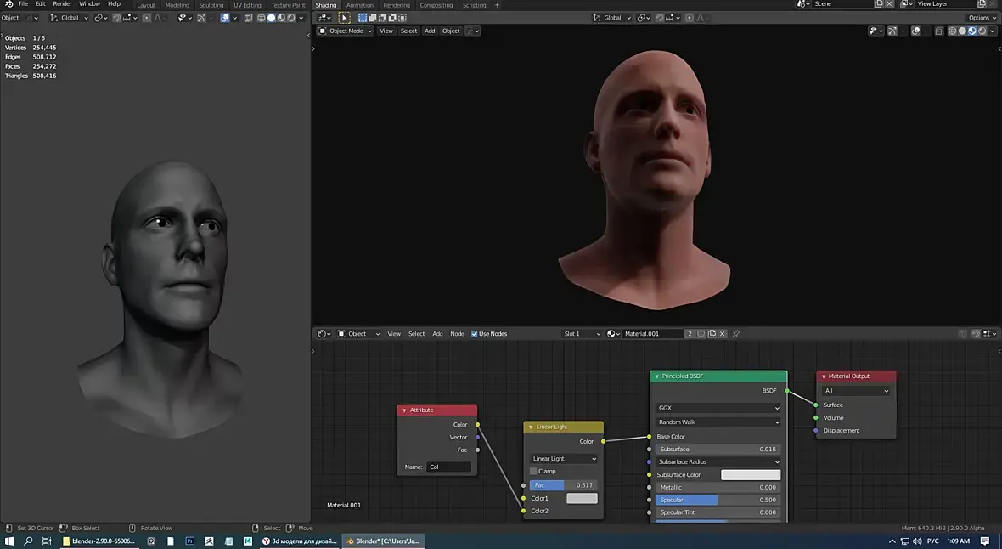Switch right viewport to wireframe shading

953,31
